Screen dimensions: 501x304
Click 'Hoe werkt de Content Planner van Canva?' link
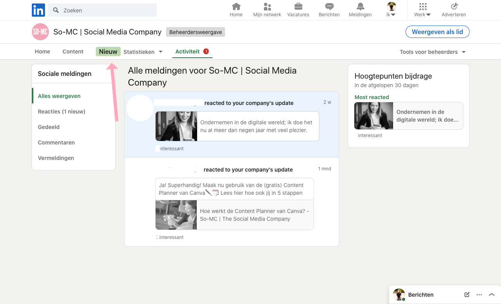(255, 215)
